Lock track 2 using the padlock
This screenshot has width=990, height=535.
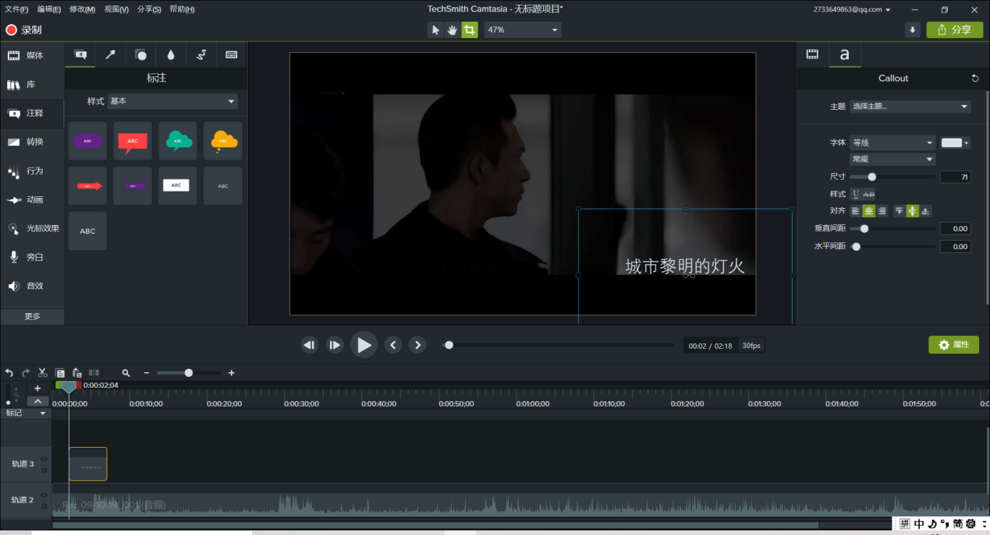coord(44,505)
